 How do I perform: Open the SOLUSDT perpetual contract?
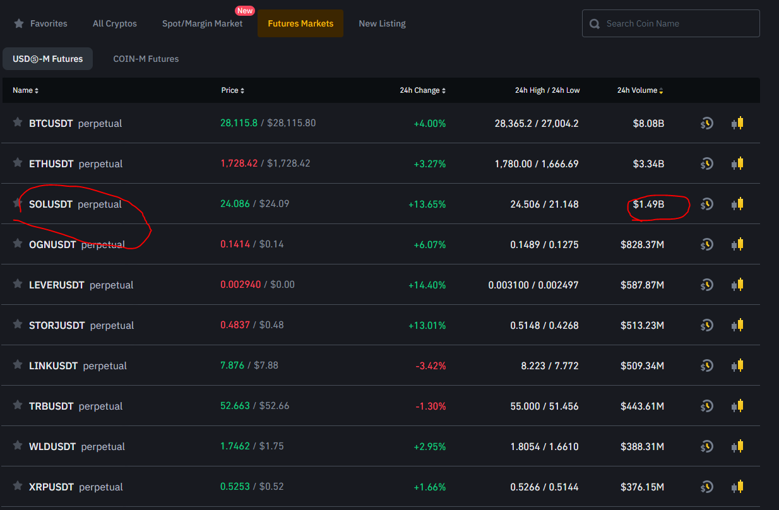[75, 204]
